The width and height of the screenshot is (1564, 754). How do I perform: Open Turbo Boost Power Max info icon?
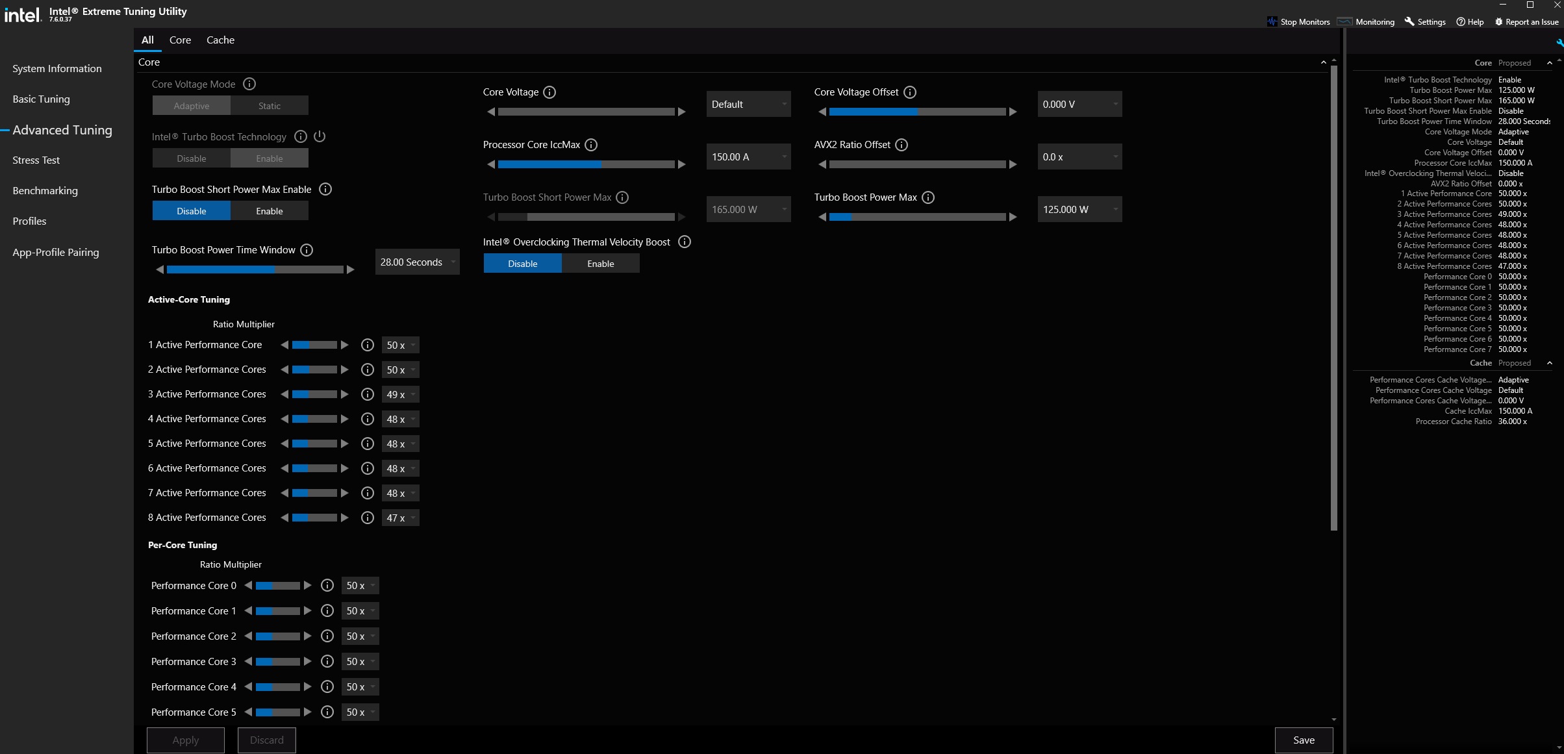pyautogui.click(x=928, y=197)
